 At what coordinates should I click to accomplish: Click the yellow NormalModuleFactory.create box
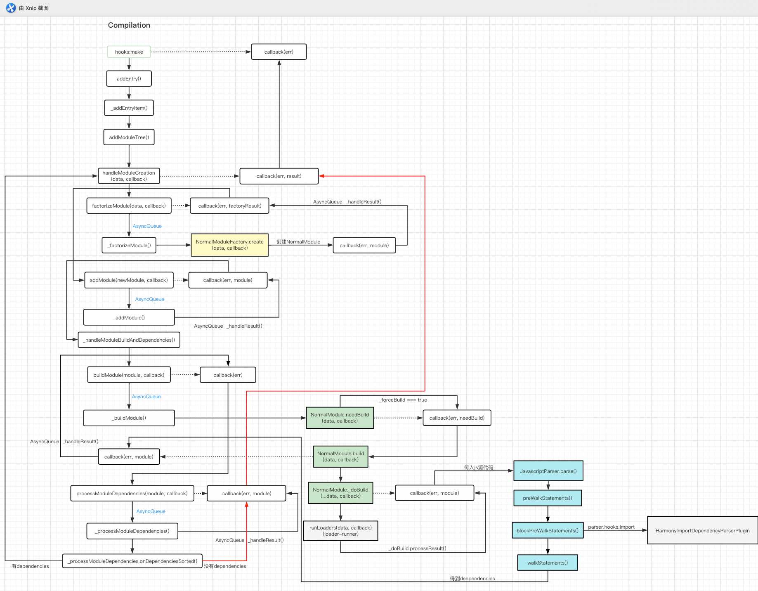coord(229,245)
